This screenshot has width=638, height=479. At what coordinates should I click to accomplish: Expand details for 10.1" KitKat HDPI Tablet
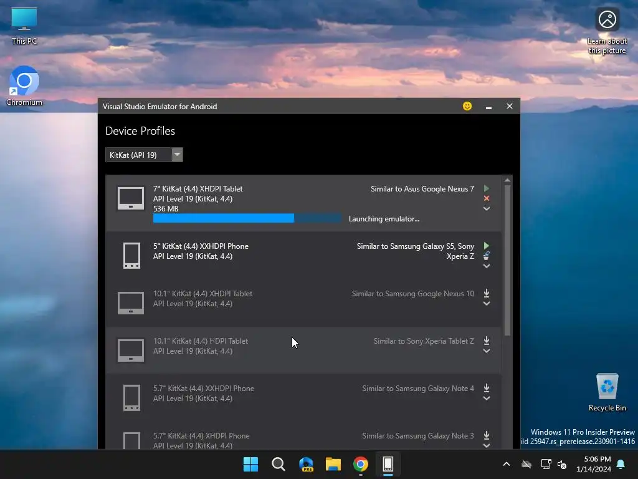[486, 351]
